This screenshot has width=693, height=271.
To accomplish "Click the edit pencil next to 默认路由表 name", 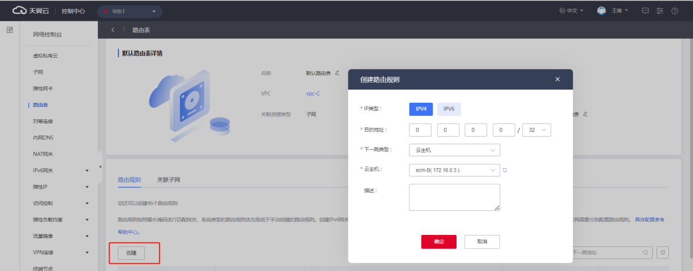I will point(337,73).
